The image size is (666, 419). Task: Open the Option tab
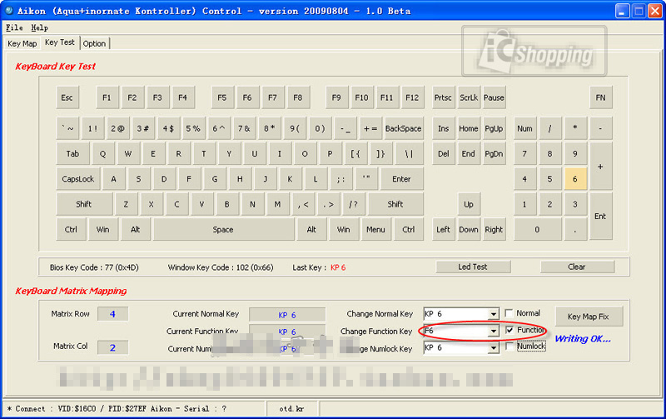pyautogui.click(x=94, y=43)
